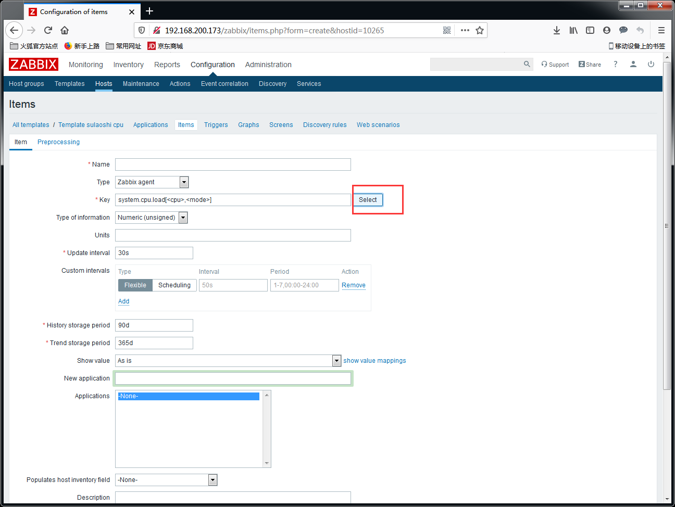675x507 pixels.
Task: Reload the current page
Action: 48,30
